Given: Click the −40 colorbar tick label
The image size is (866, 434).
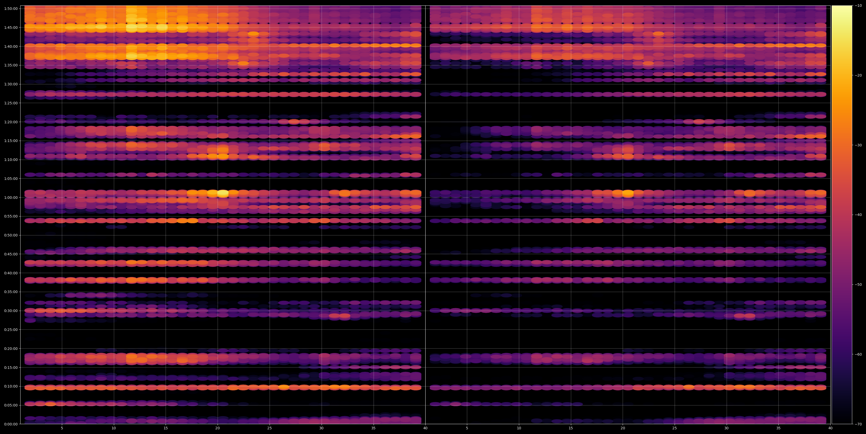Looking at the screenshot, I should coord(858,215).
